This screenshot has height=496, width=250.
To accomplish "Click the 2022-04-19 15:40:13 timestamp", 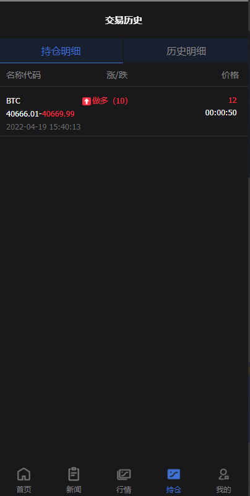I will point(43,127).
